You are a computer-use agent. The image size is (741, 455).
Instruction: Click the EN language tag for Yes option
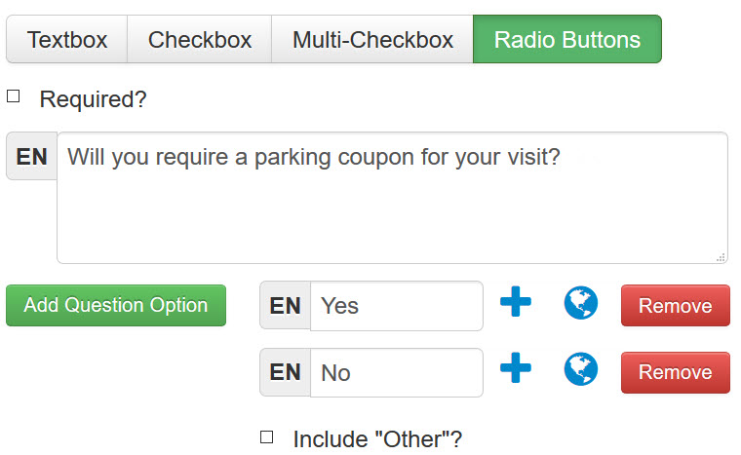(x=285, y=306)
